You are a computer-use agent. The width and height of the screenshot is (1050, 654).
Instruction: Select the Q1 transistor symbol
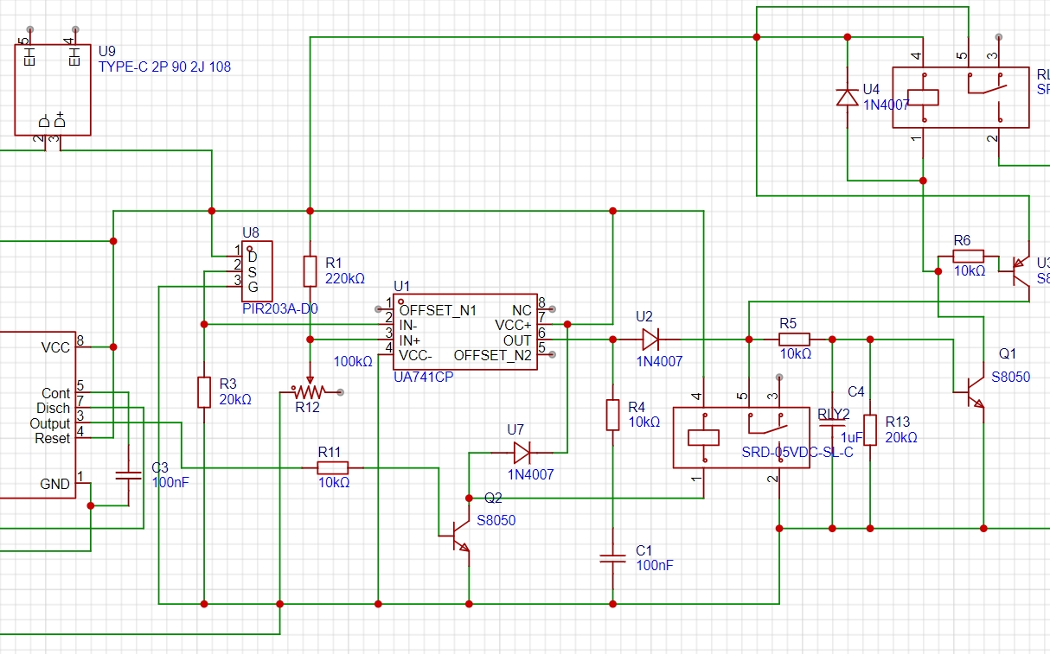tap(973, 391)
